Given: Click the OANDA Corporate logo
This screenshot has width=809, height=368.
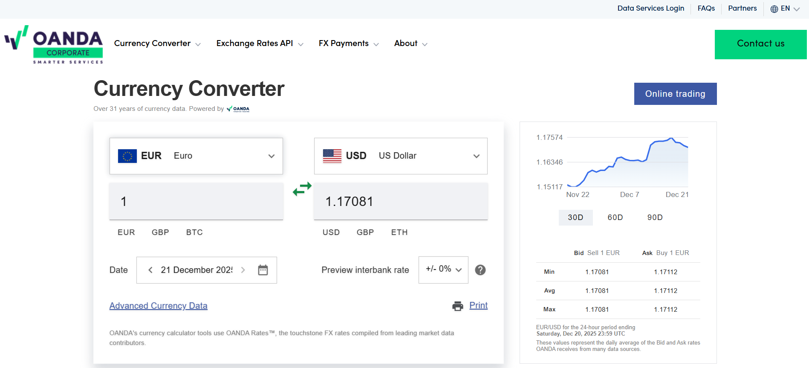Looking at the screenshot, I should coord(54,44).
